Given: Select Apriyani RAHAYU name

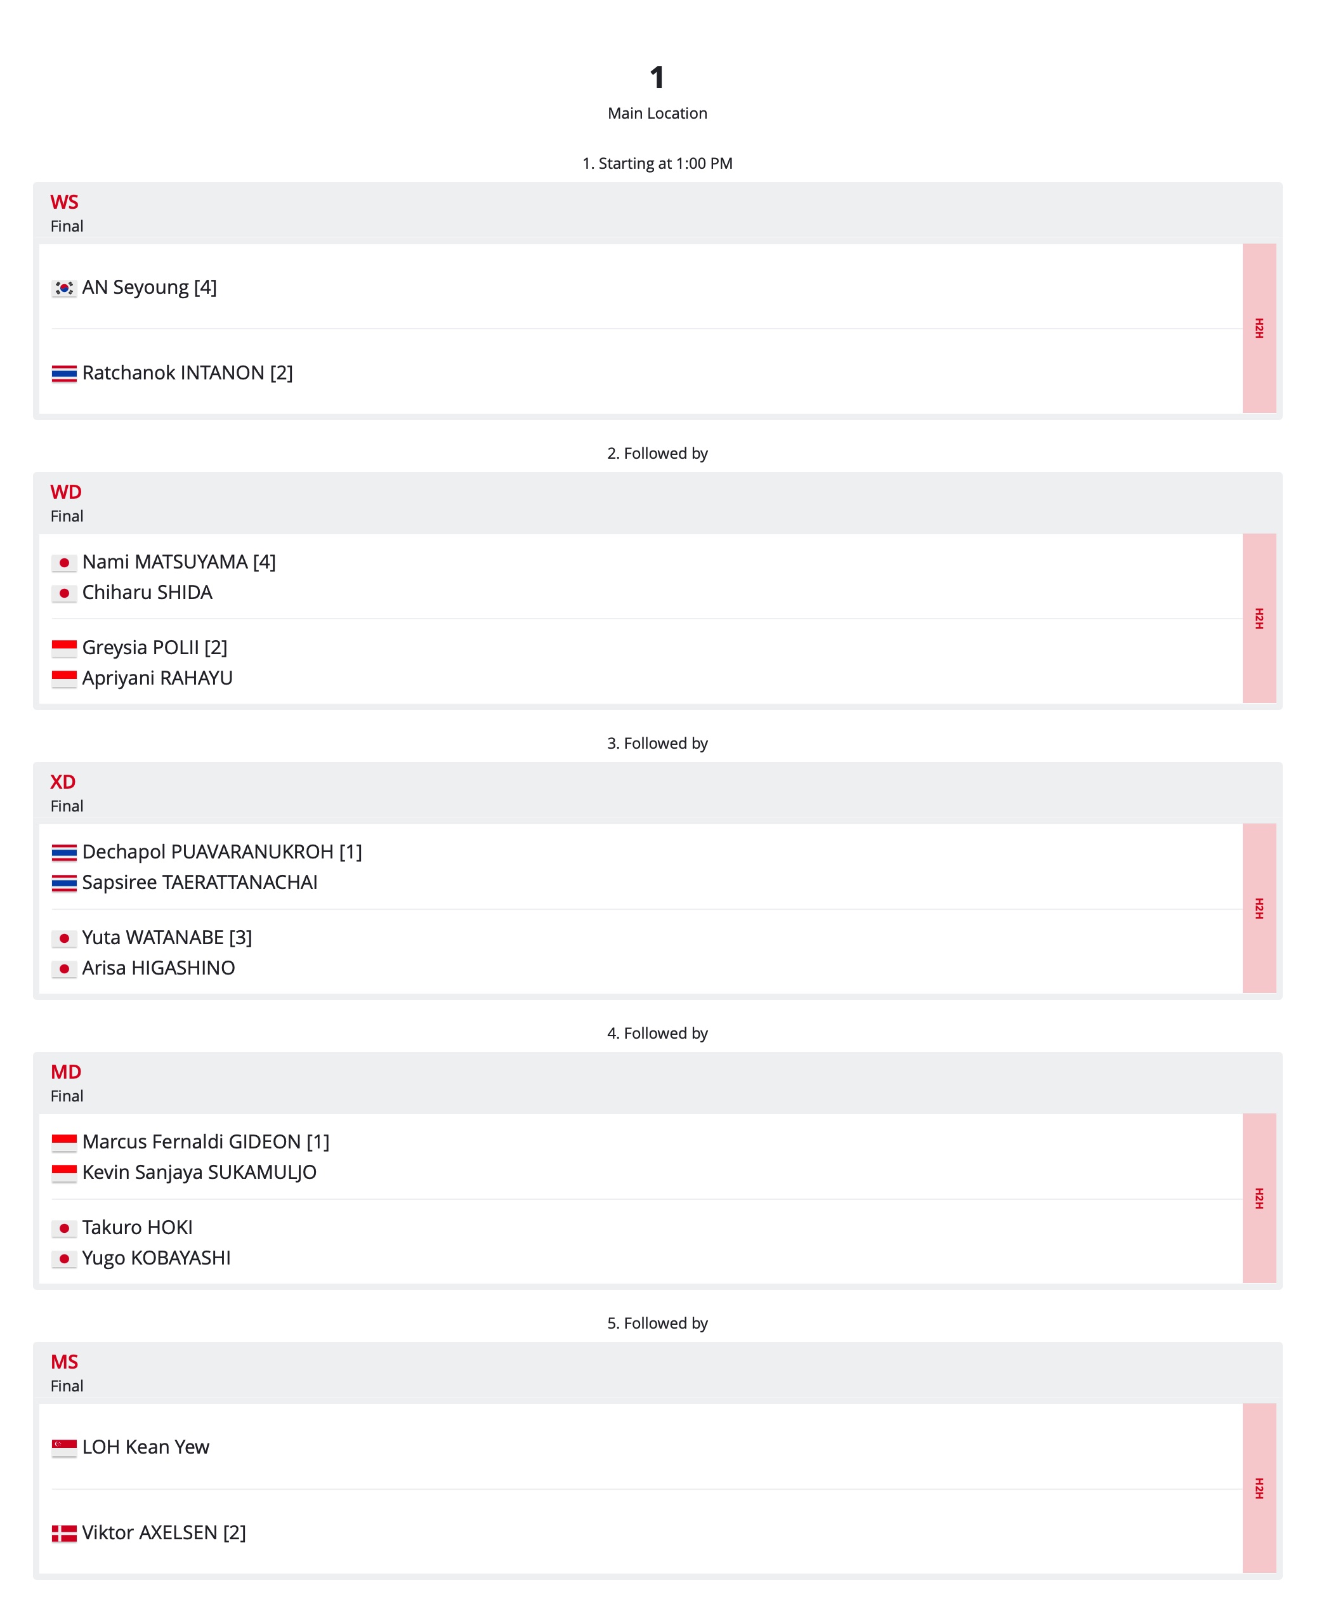Looking at the screenshot, I should [x=157, y=678].
